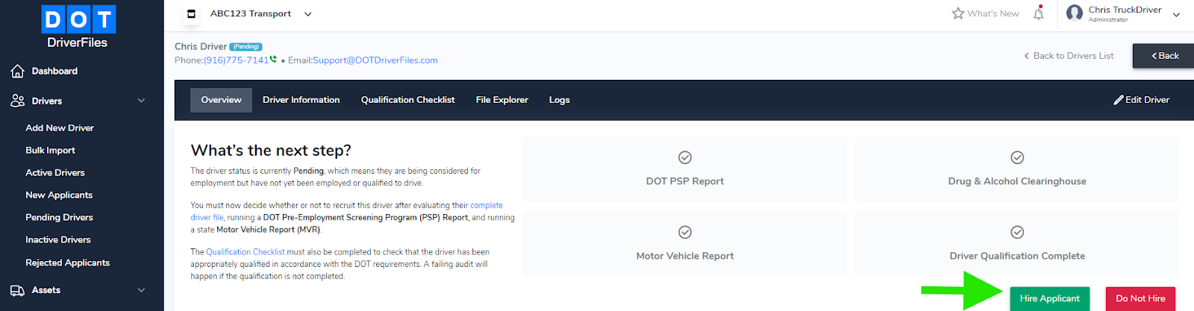Click the dark Back button
This screenshot has height=311, width=1194.
(x=1164, y=56)
